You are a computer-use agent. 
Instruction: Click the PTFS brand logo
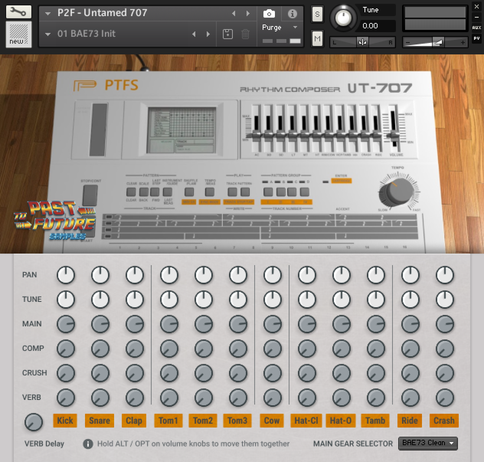click(106, 85)
